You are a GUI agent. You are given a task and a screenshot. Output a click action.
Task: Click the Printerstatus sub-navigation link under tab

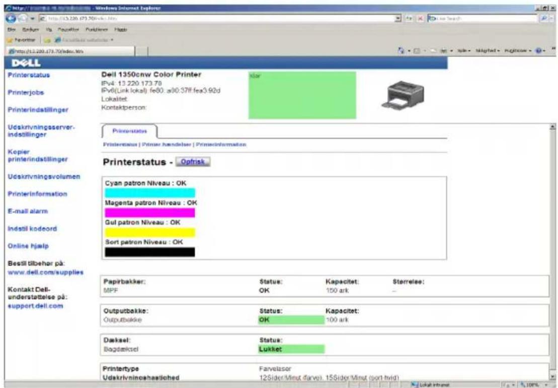pos(120,145)
